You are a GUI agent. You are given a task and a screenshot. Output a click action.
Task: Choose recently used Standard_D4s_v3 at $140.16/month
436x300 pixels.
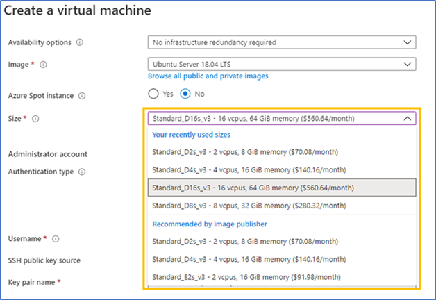(x=282, y=170)
